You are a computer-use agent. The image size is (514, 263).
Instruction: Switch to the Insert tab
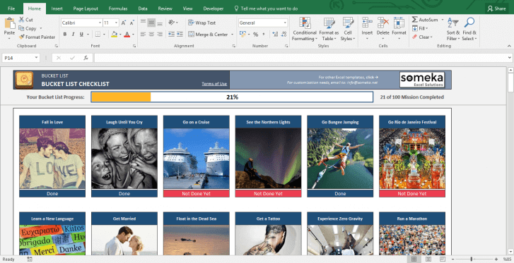pos(57,8)
